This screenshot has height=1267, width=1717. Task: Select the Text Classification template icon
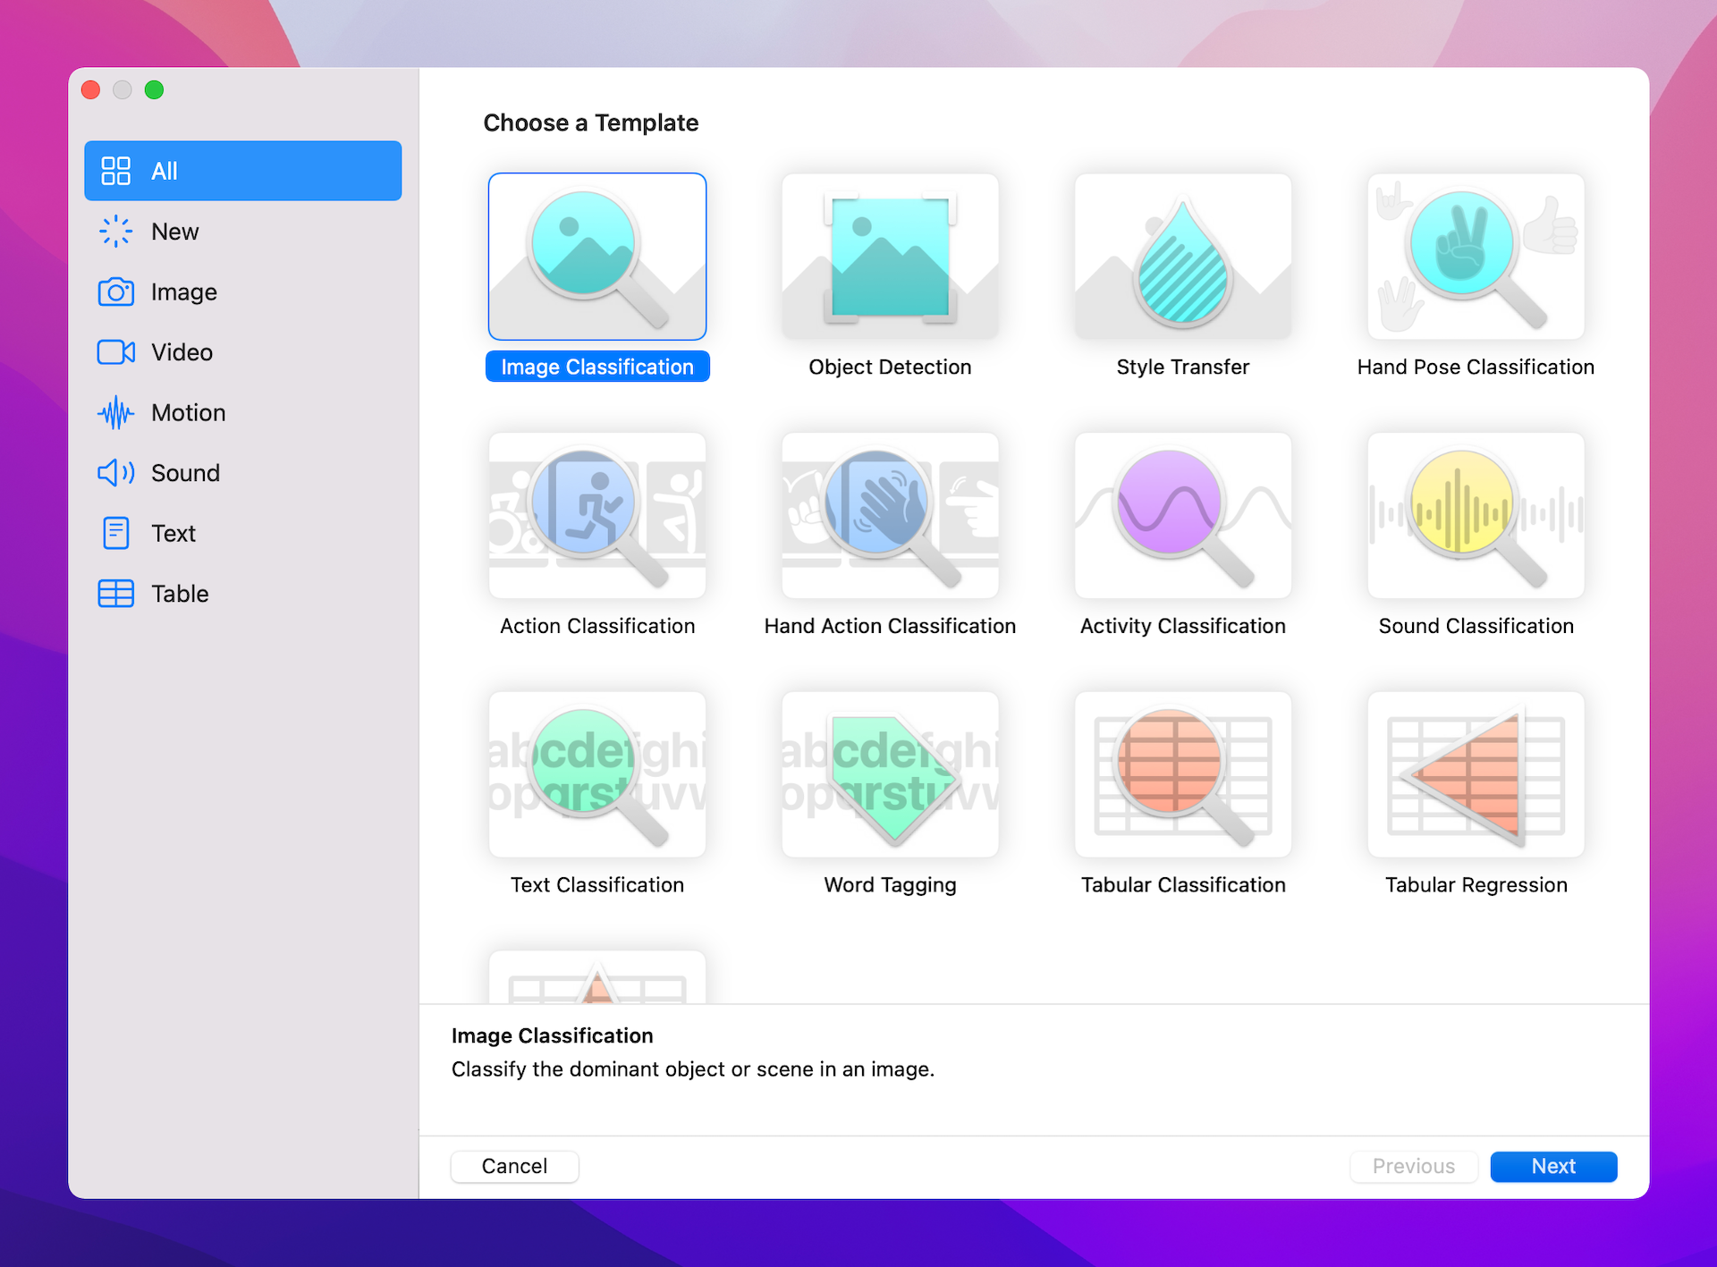[596, 774]
